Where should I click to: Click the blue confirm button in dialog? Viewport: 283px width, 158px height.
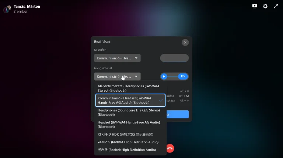(178, 114)
